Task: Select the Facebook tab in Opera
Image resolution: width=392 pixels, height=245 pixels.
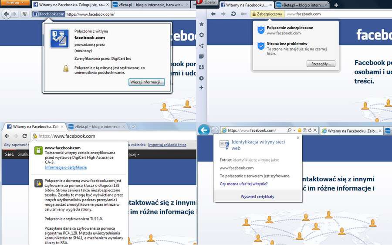Action: click(x=246, y=5)
